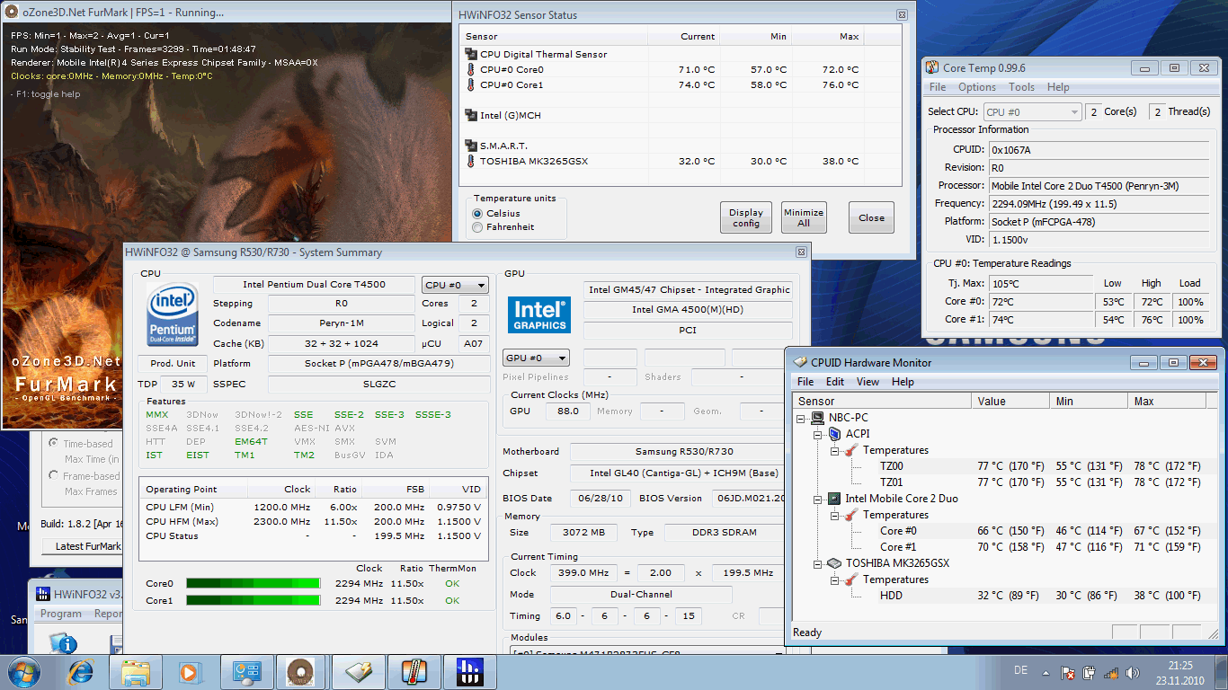Switch to HWiNFO32 taskbar icon
This screenshot has width=1228, height=690.
(469, 671)
